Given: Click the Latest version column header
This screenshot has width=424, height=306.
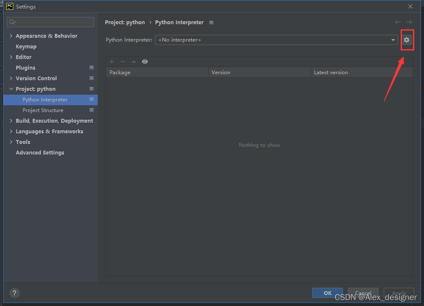Looking at the screenshot, I should tap(362, 73).
